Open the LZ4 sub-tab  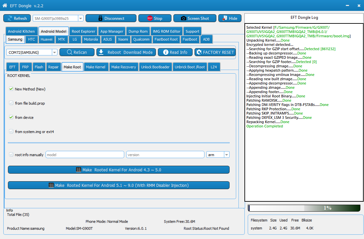click(214, 67)
